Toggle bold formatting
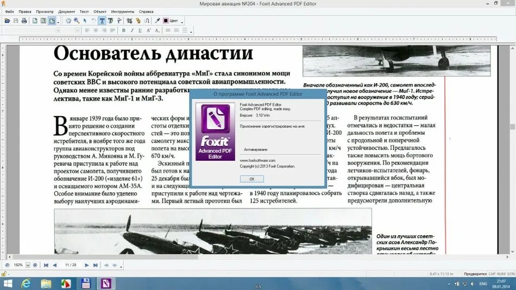 tap(123, 30)
